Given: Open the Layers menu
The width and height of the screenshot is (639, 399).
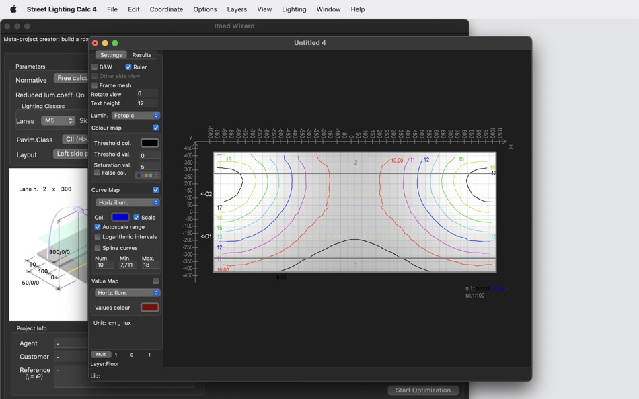Looking at the screenshot, I should pyautogui.click(x=237, y=9).
